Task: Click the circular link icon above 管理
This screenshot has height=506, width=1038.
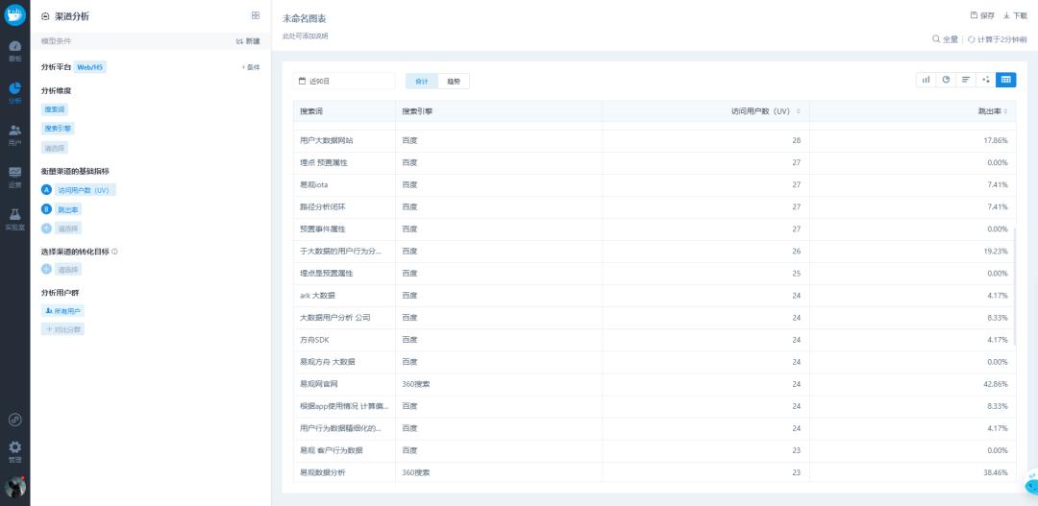Action: pos(14,420)
